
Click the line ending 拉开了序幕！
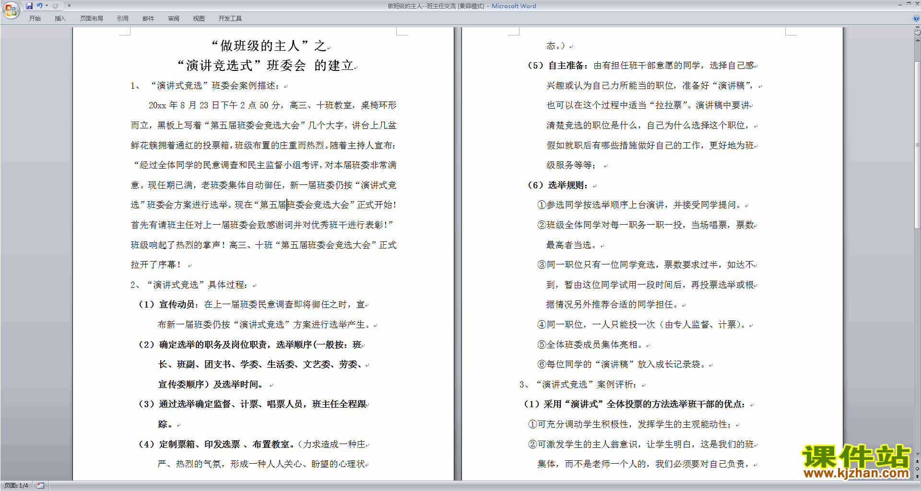click(x=156, y=264)
